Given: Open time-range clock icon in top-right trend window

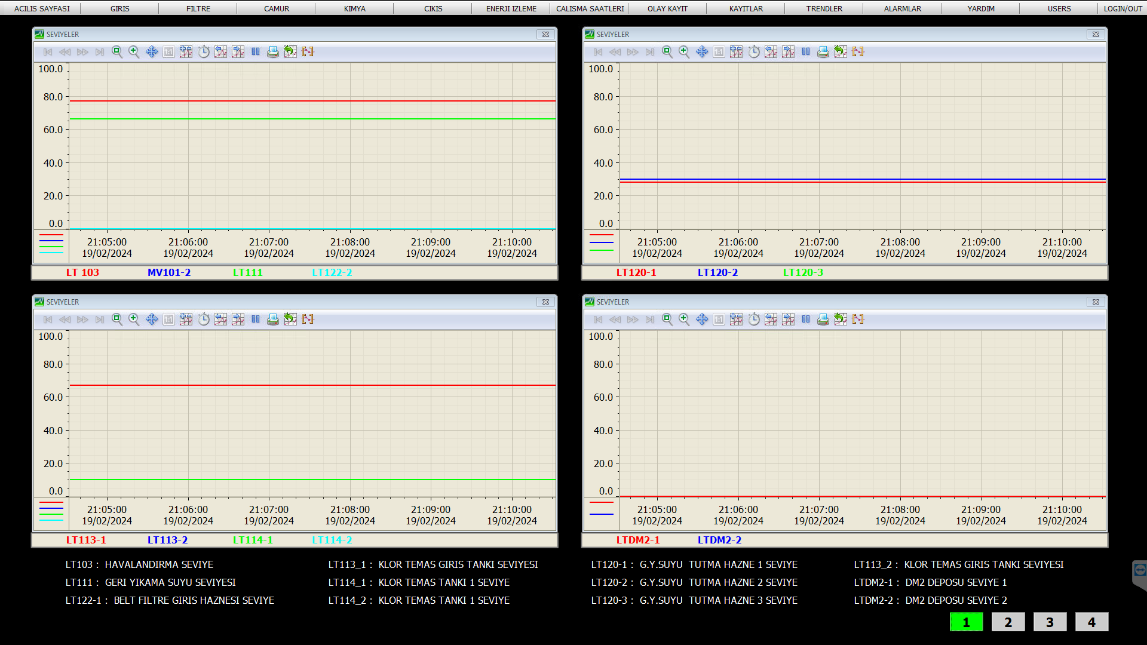Looking at the screenshot, I should coord(754,52).
